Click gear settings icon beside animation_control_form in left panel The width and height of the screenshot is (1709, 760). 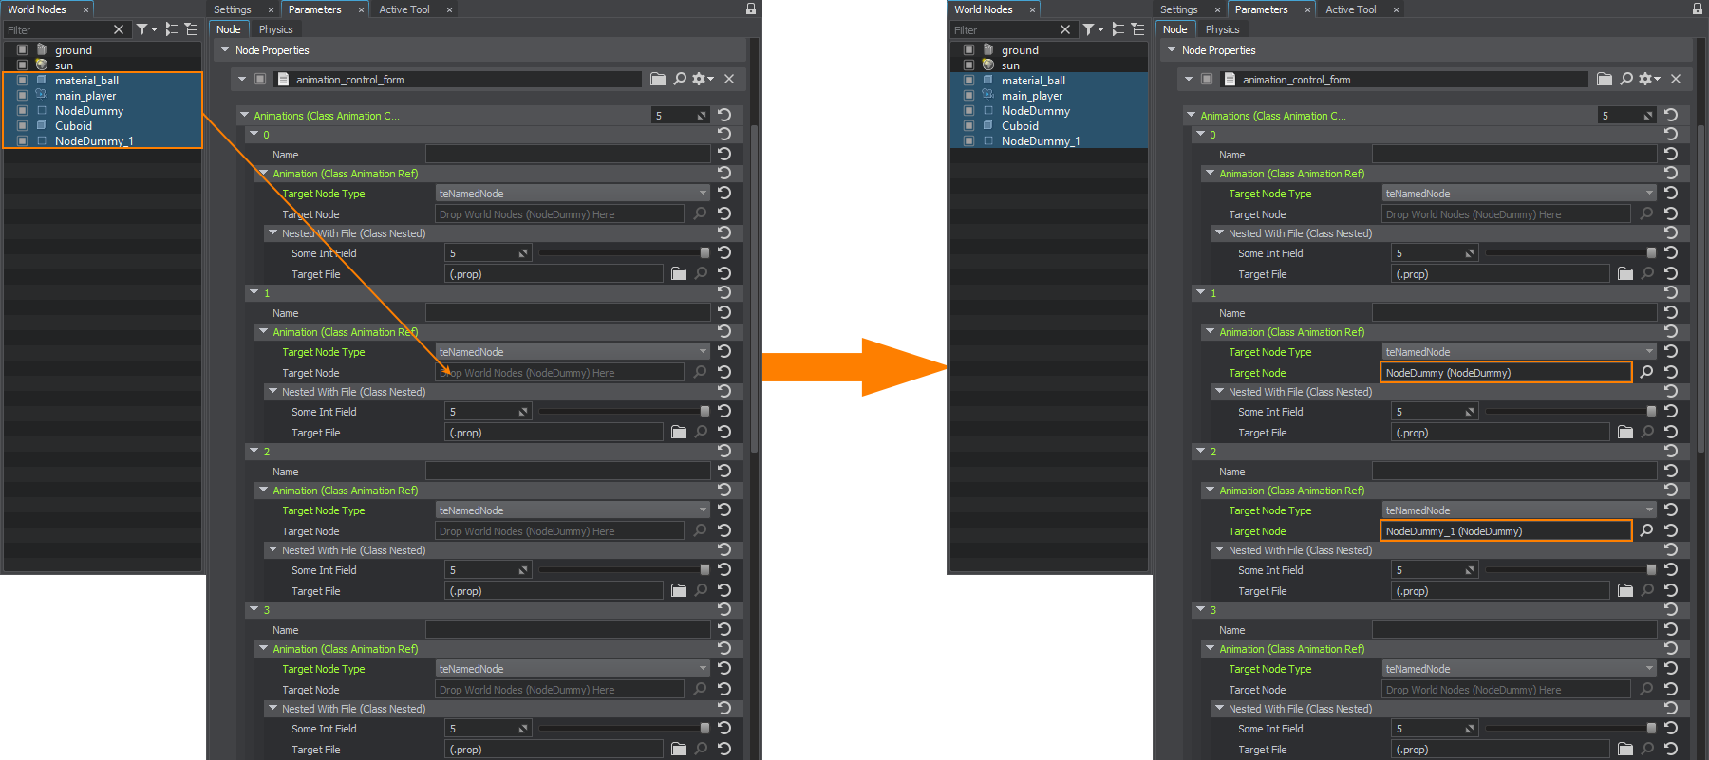point(701,79)
